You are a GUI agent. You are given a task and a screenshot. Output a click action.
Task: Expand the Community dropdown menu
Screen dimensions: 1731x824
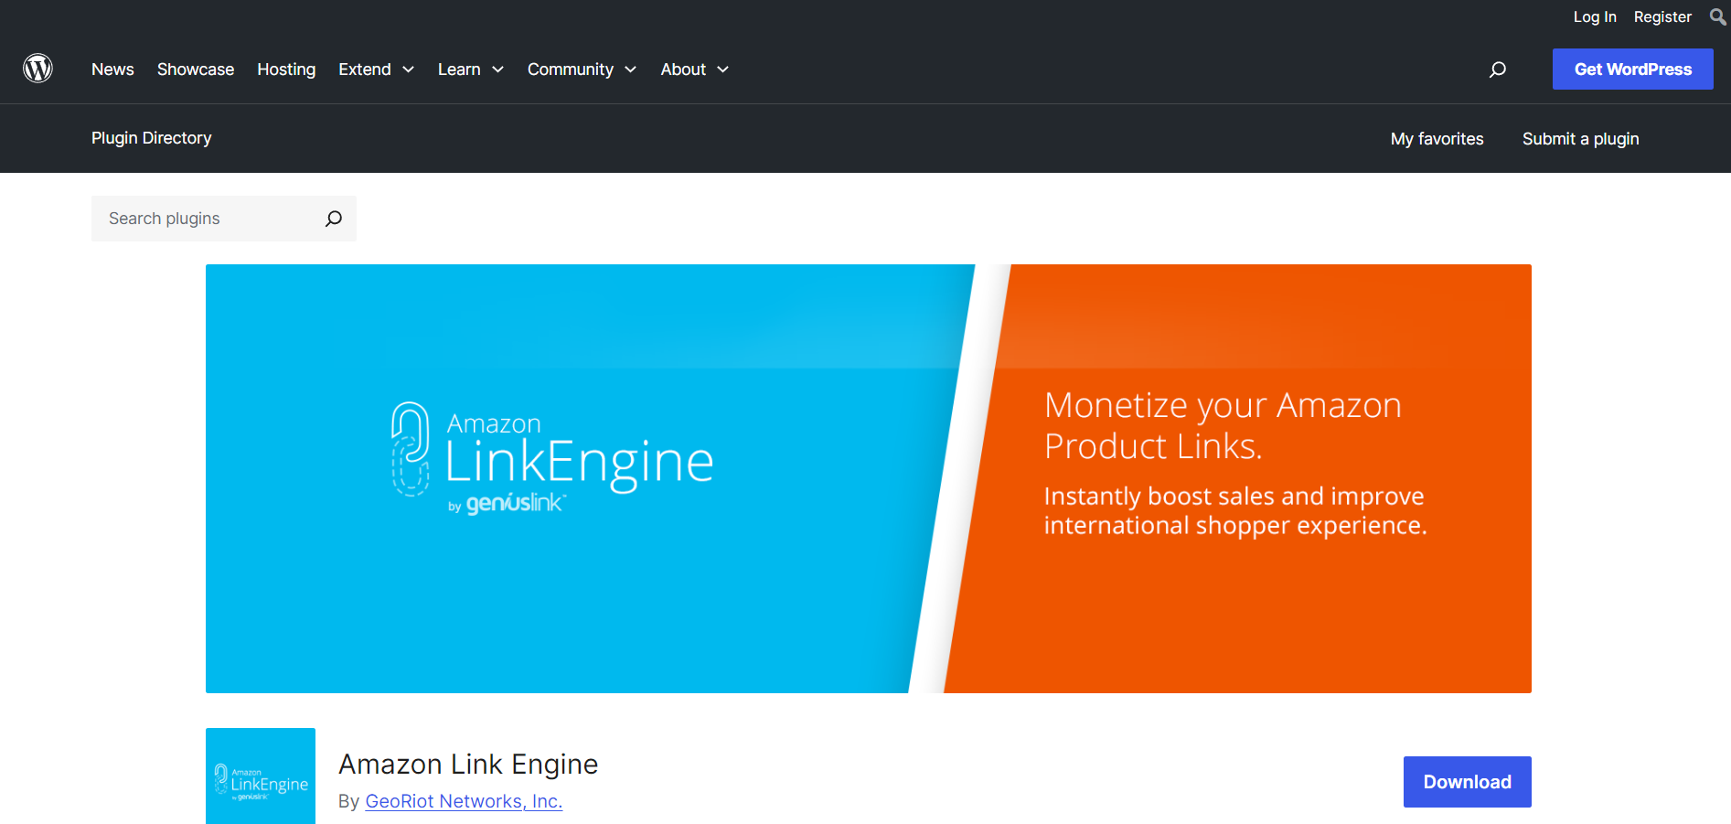click(x=582, y=70)
